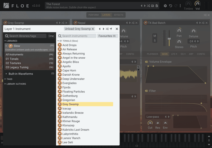The height and width of the screenshot is (148, 212).
Task: Open PLAYBACK tab in TX Bad Batch layer
Action: click(153, 54)
